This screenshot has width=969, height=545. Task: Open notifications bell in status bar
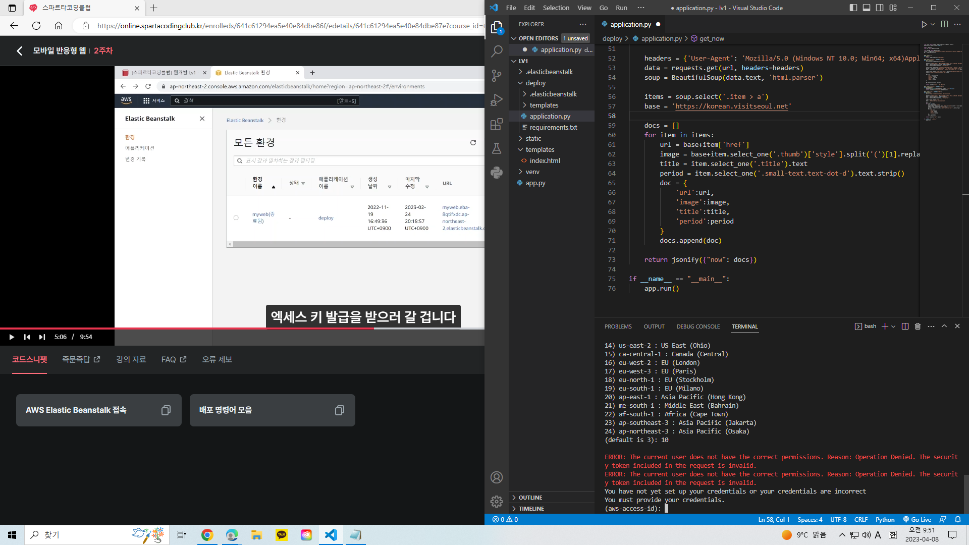957,519
